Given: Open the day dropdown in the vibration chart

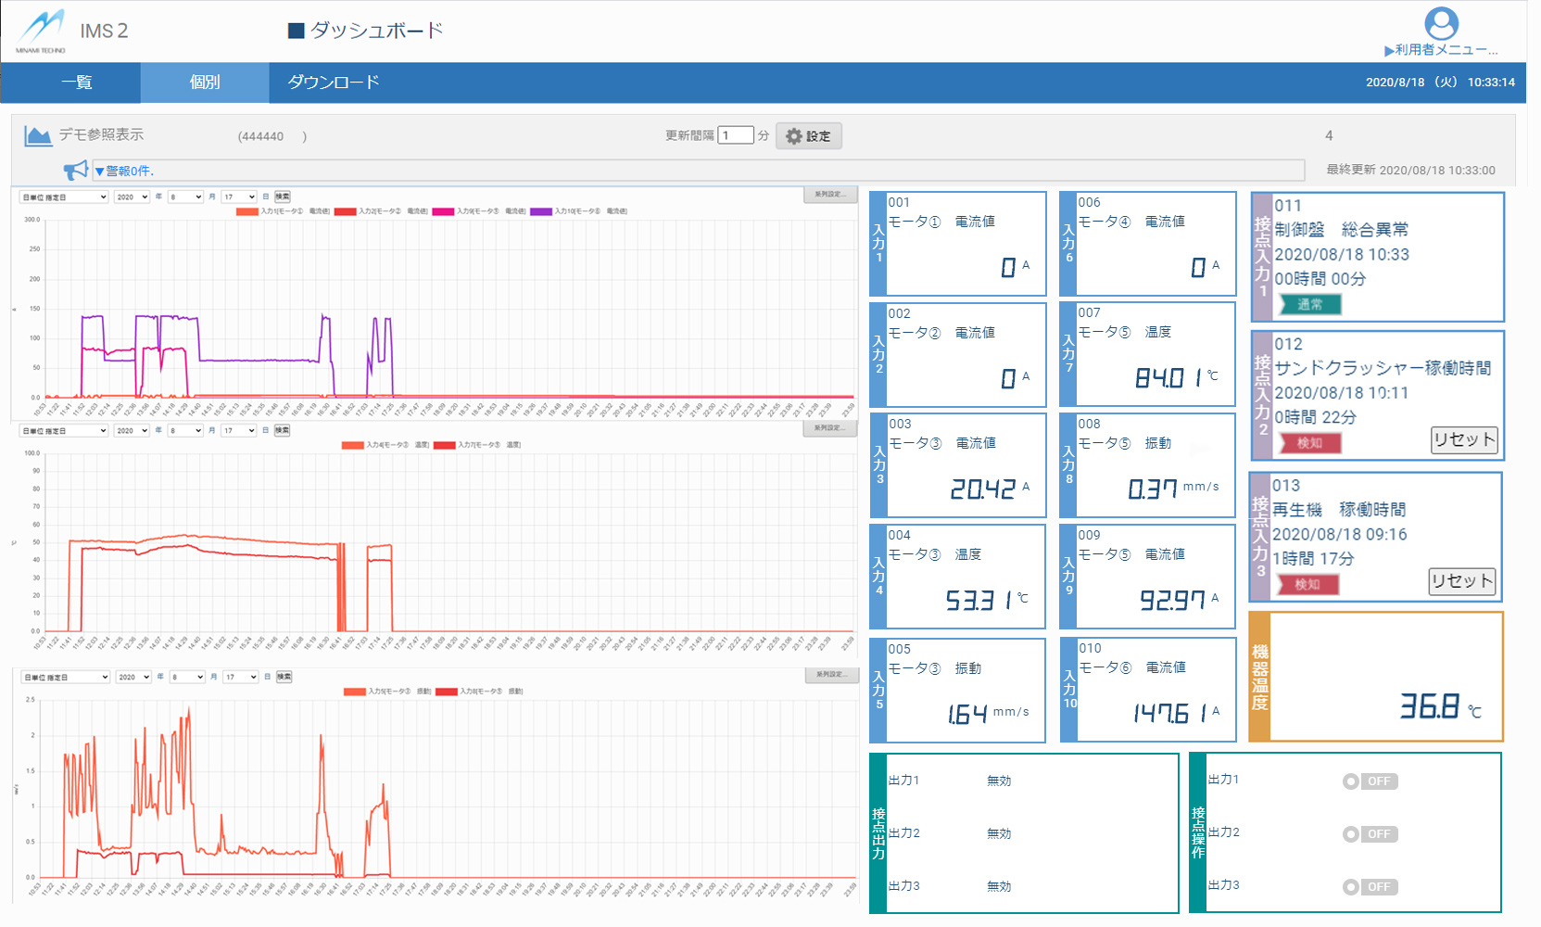Looking at the screenshot, I should 241,677.
